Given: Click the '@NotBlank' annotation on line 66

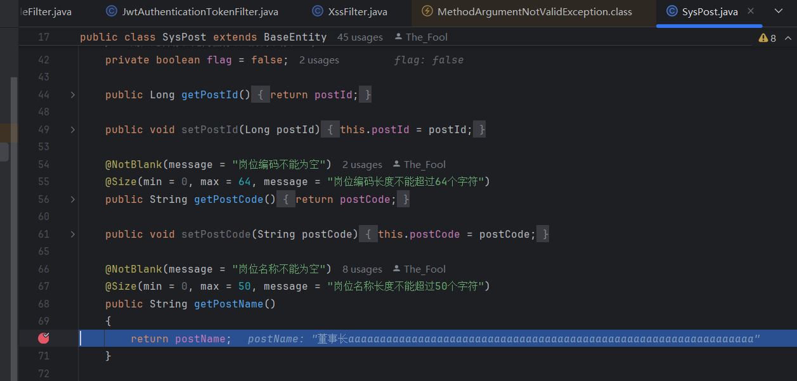Looking at the screenshot, I should 134,269.
